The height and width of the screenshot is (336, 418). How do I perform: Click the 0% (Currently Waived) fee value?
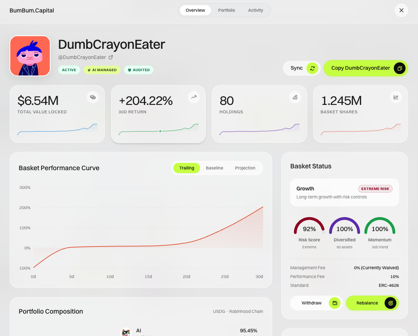pyautogui.click(x=376, y=268)
